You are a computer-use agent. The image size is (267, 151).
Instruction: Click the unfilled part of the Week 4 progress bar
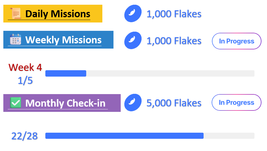(170, 73)
